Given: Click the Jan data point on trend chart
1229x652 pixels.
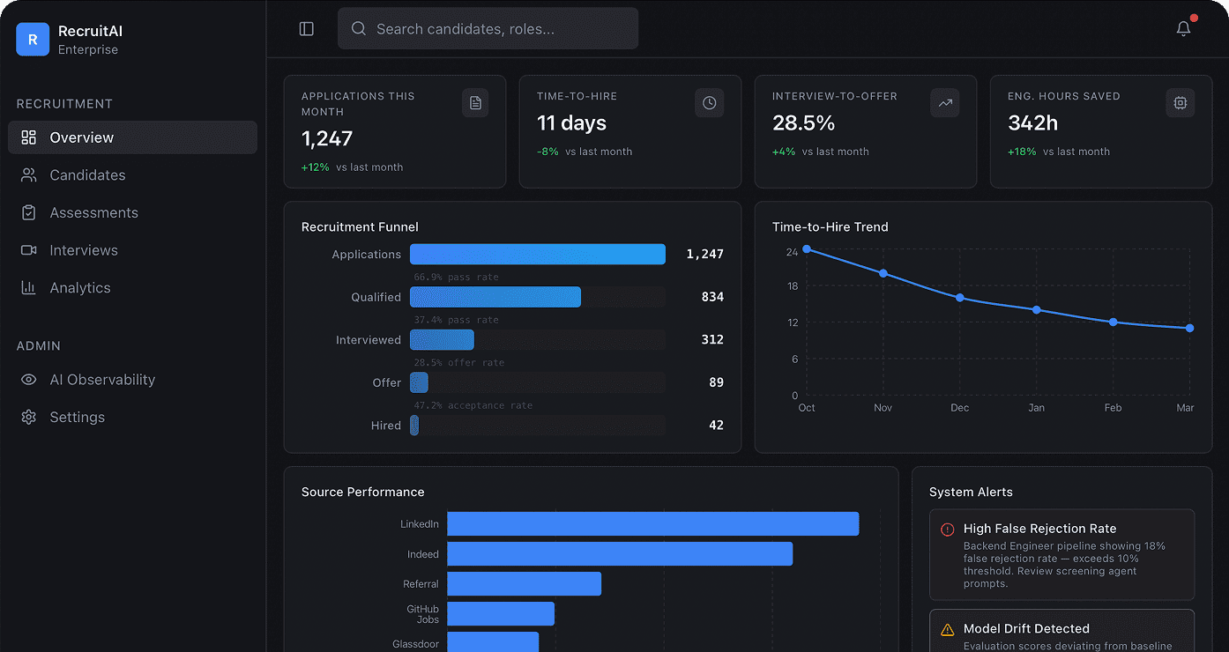Looking at the screenshot, I should coord(1037,310).
